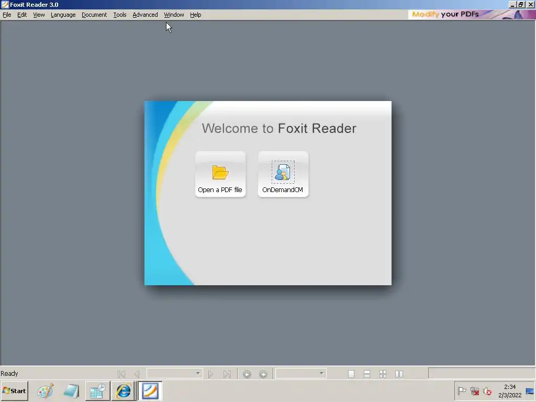The image size is (536, 402).
Task: Open the Advanced menu
Action: [145, 15]
